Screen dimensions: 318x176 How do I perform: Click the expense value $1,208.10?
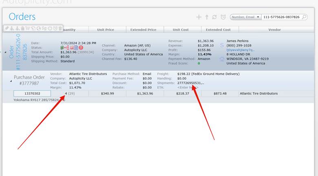tap(205, 45)
